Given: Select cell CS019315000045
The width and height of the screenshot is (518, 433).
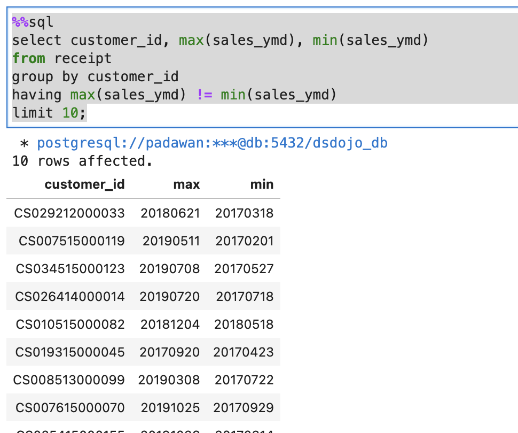Looking at the screenshot, I should click(70, 352).
